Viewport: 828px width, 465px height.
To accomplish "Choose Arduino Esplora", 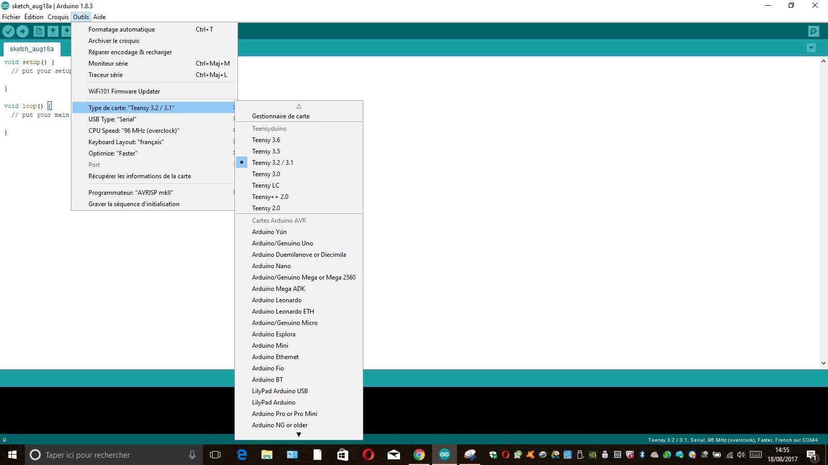I will tap(299, 334).
